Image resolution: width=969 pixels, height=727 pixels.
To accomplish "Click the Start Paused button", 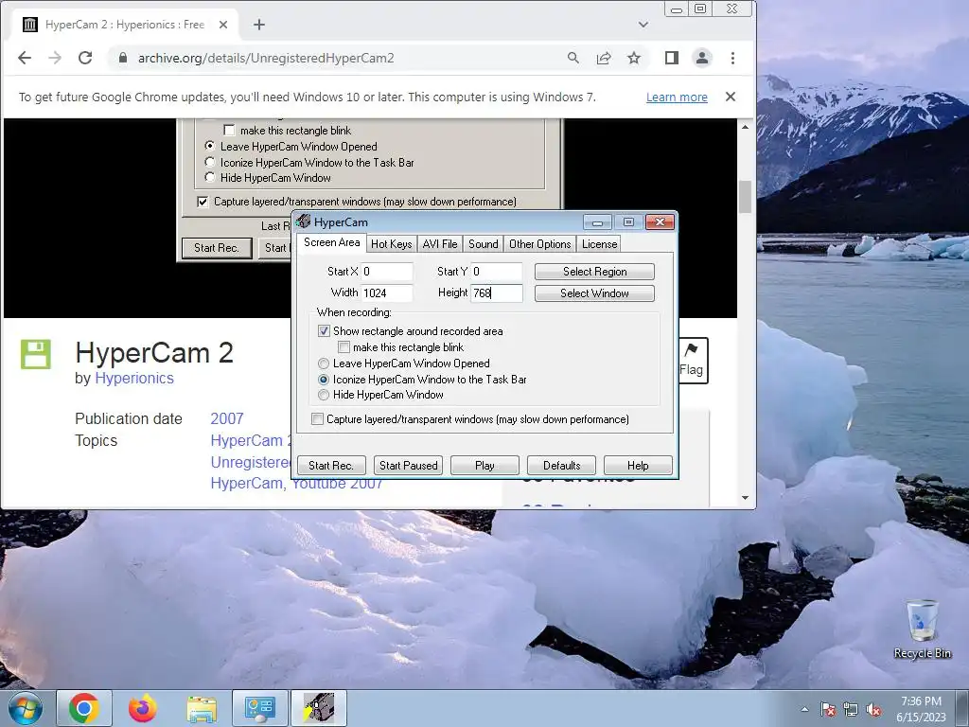I will tap(408, 466).
